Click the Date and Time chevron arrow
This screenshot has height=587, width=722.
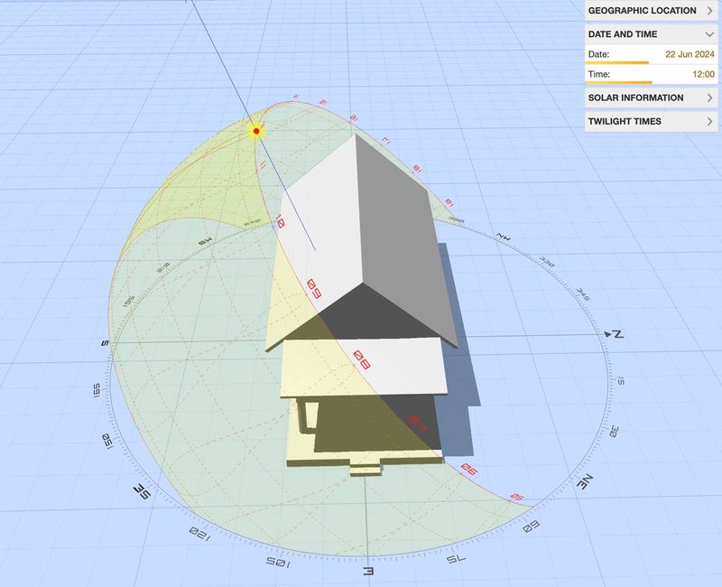709,34
